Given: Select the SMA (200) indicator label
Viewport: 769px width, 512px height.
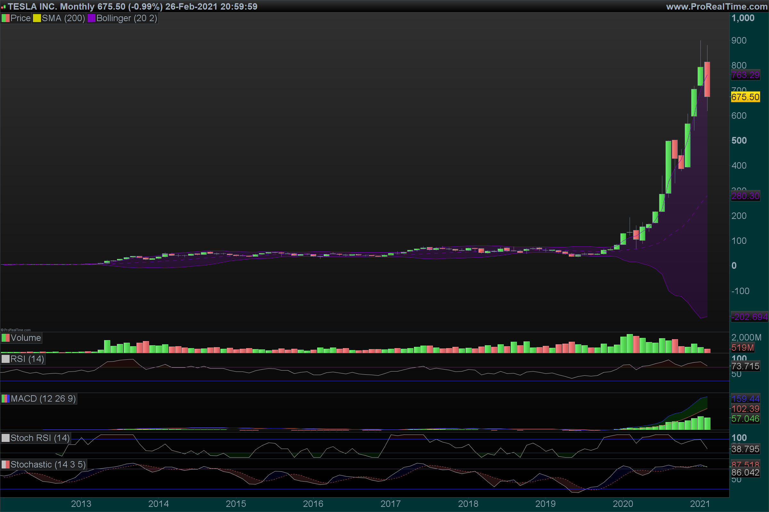Looking at the screenshot, I should coord(63,18).
